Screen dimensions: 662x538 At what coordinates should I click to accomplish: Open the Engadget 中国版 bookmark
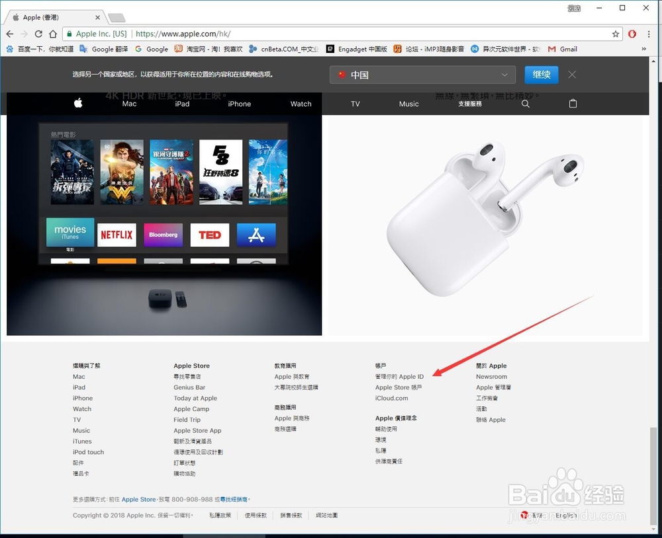pyautogui.click(x=357, y=49)
